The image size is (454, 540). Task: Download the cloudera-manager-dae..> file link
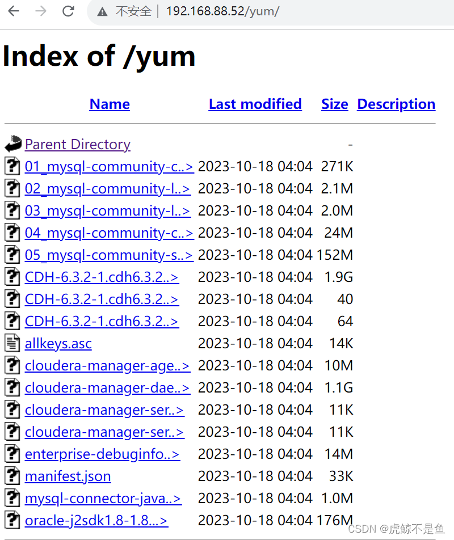(x=107, y=387)
